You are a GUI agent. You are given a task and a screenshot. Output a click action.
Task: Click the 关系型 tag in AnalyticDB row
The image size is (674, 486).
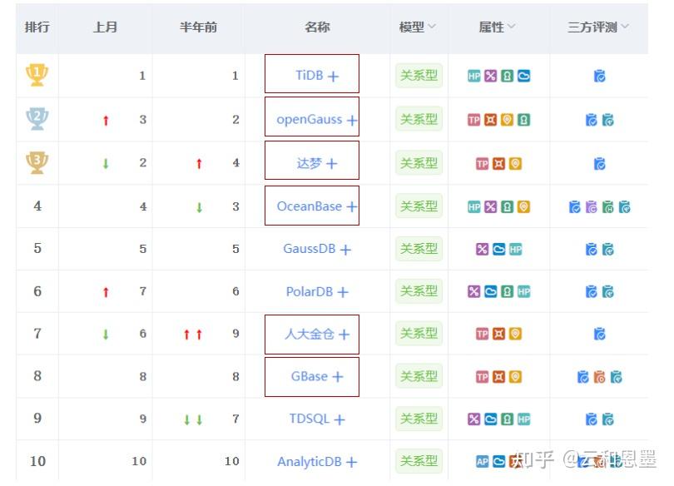[419, 461]
